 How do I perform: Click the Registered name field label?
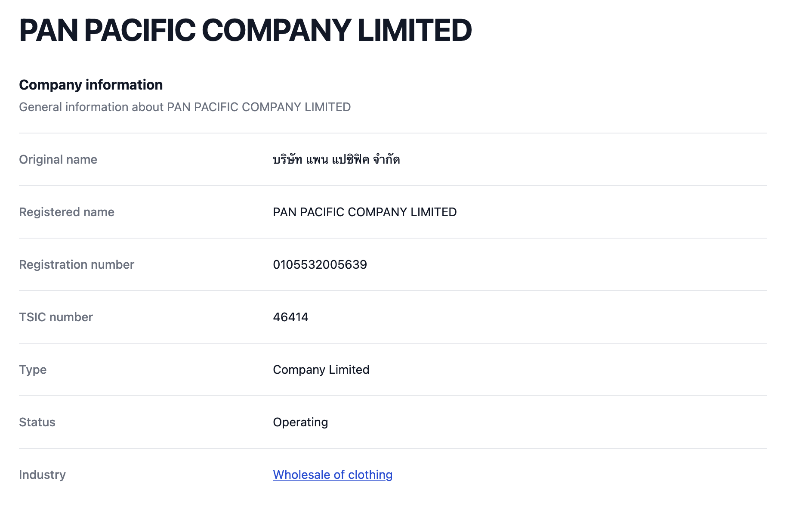67,212
